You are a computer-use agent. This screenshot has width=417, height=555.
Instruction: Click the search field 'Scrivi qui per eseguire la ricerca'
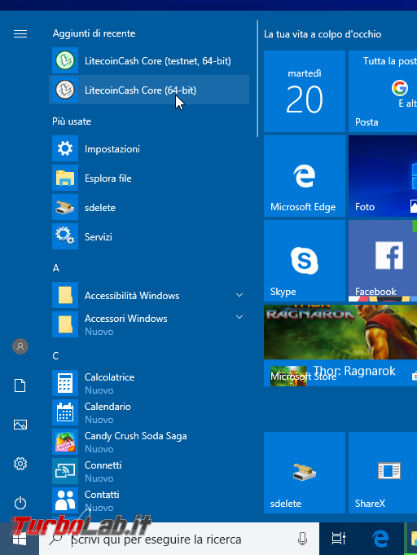point(179,539)
